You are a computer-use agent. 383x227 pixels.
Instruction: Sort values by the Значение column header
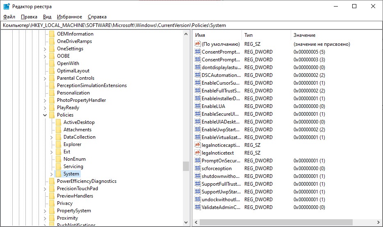(x=336, y=35)
